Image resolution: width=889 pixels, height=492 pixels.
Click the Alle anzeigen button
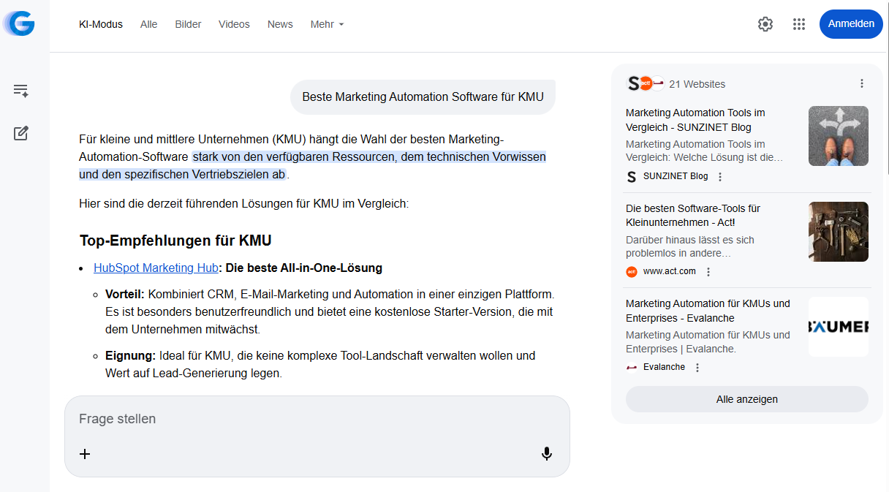(746, 399)
